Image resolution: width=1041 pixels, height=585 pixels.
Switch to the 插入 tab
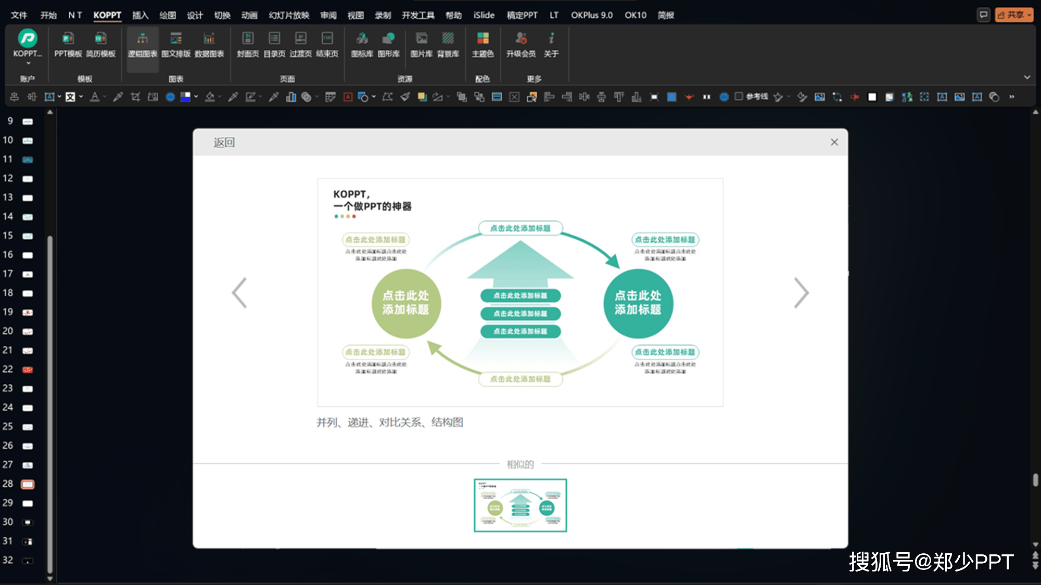click(x=140, y=15)
